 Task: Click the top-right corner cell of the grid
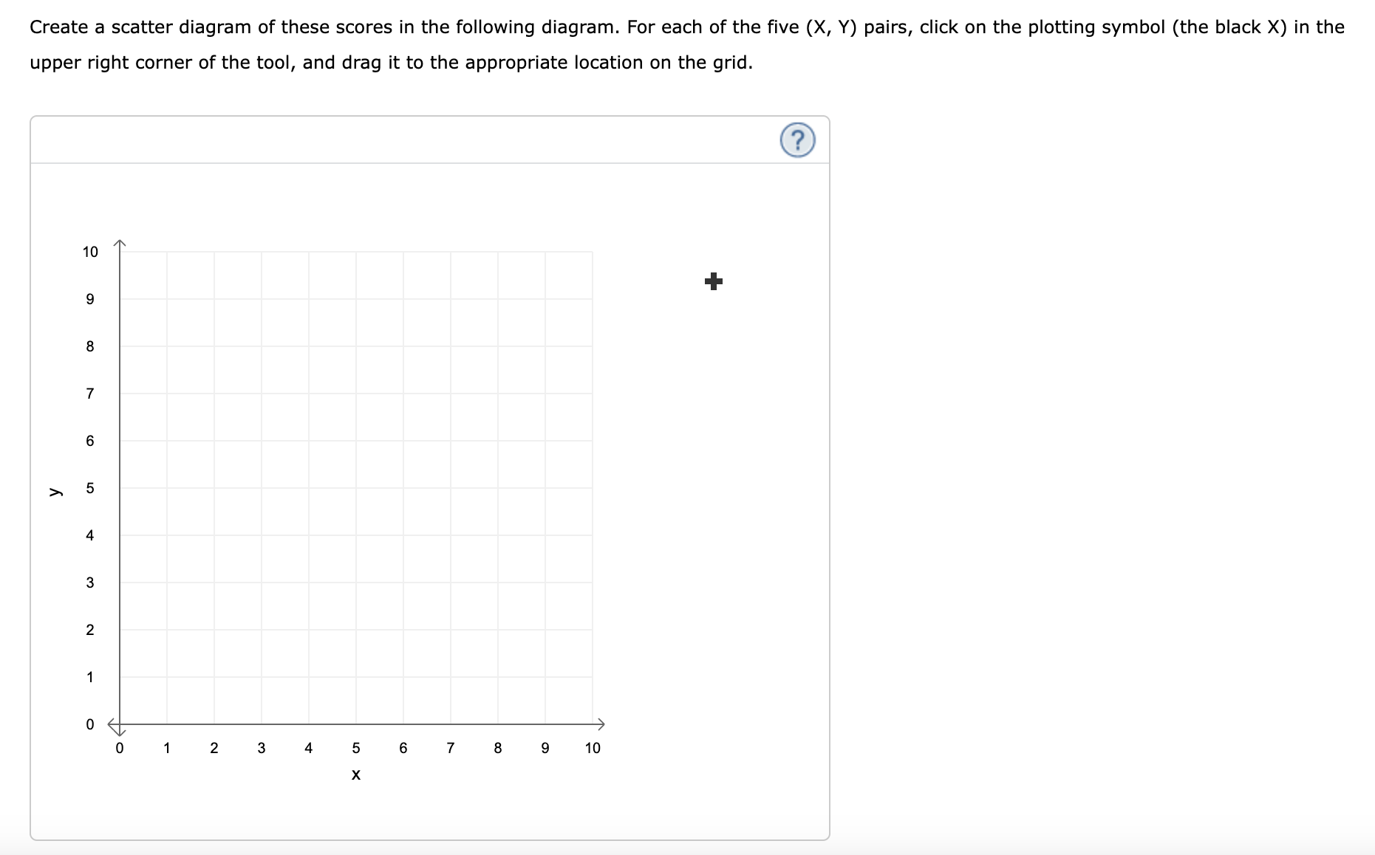tap(570, 275)
